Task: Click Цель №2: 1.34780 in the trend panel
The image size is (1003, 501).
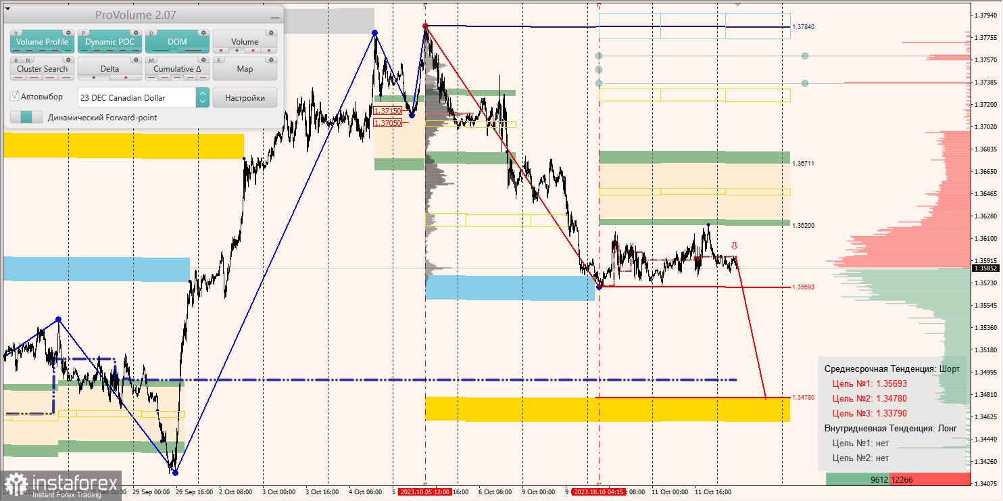Action: 869,399
